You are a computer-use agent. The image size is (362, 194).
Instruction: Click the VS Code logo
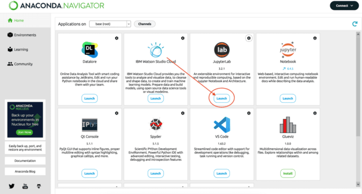[x=222, y=125]
